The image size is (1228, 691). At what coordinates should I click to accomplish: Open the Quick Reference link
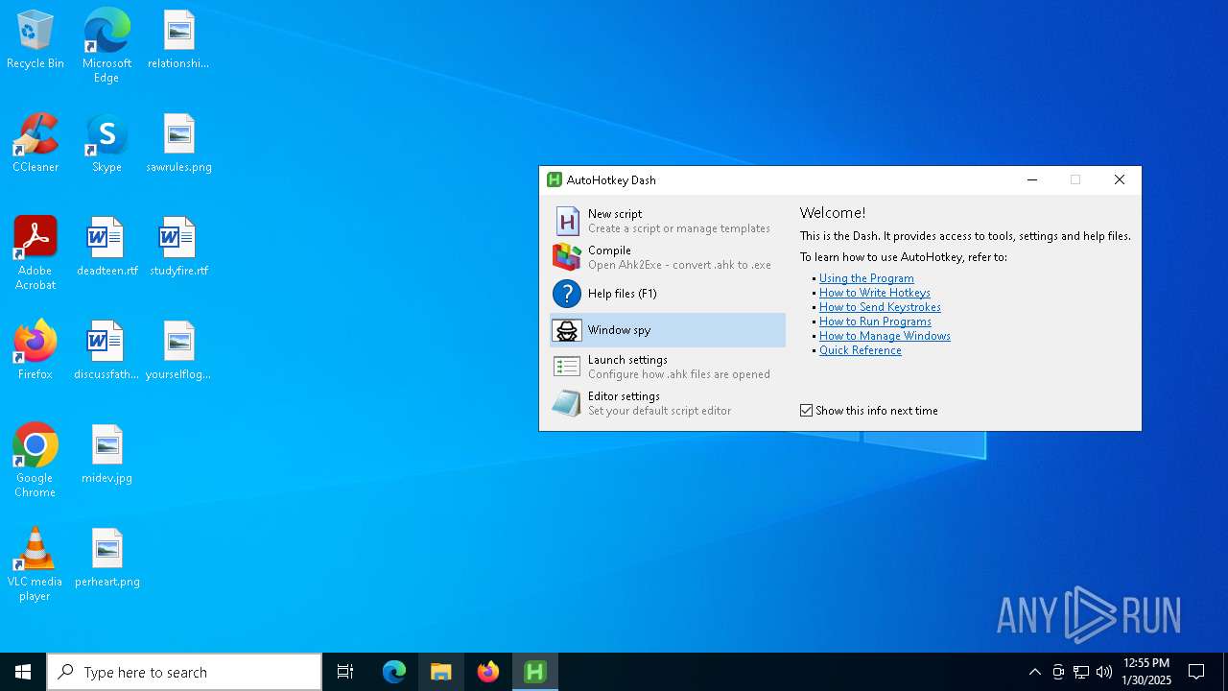[x=861, y=350]
